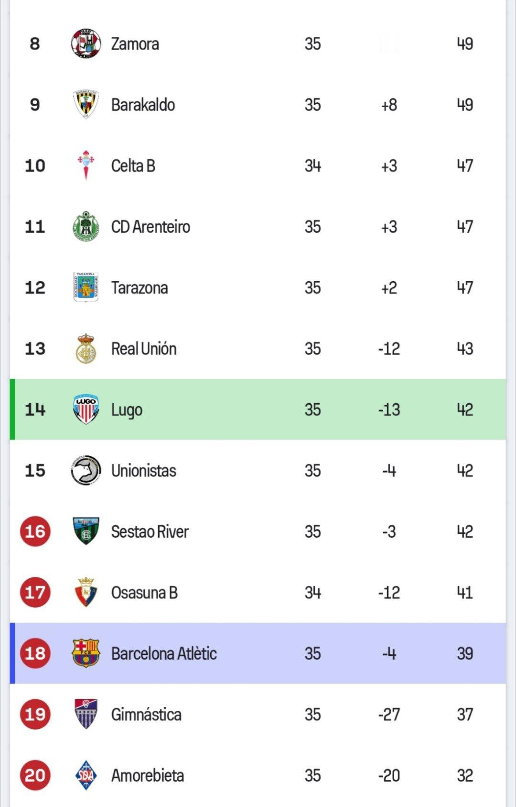Select the Sestao River shield icon
The image size is (516, 807).
(x=86, y=531)
